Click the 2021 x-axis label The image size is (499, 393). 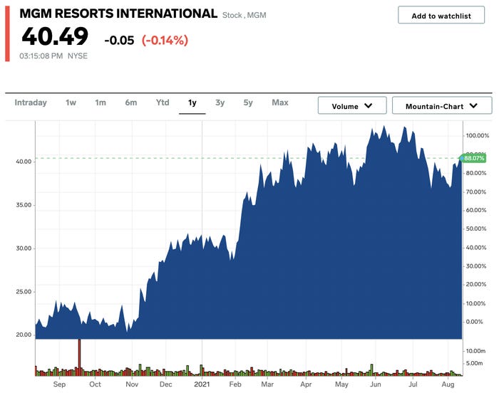(202, 384)
